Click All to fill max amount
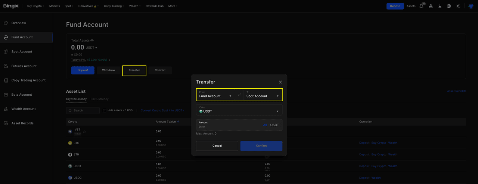The width and height of the screenshot is (478, 184). pos(265,125)
